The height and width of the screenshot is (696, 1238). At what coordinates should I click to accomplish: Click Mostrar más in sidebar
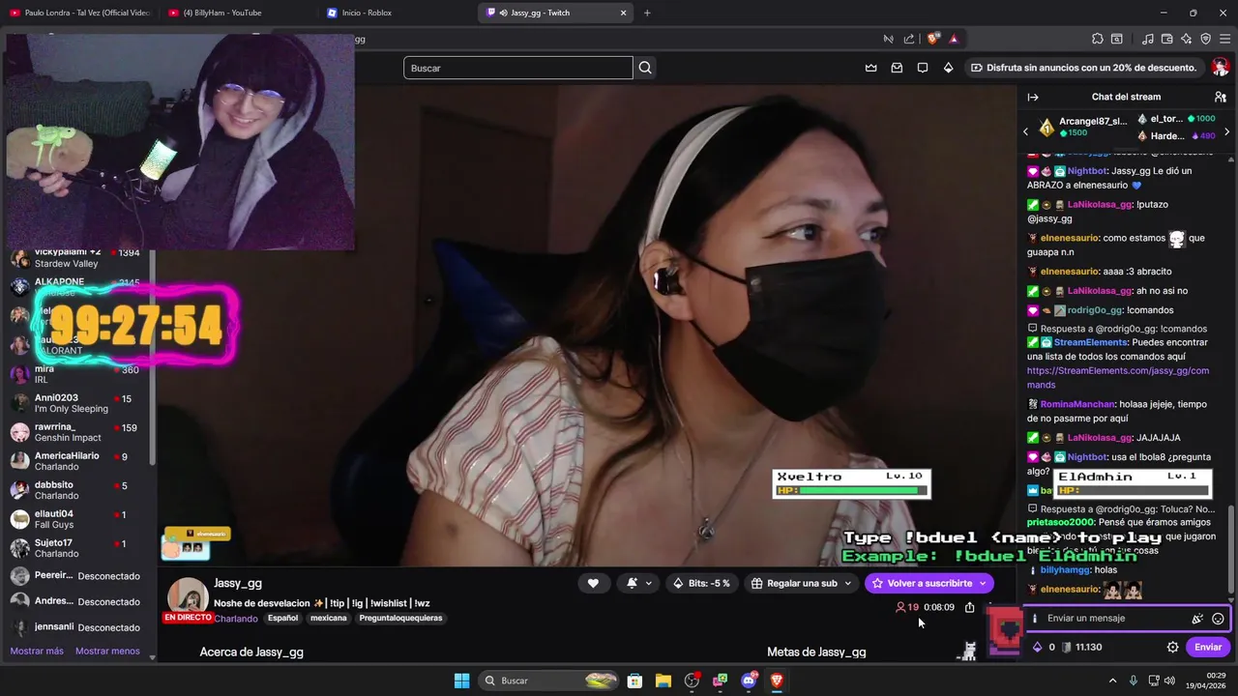click(x=37, y=651)
